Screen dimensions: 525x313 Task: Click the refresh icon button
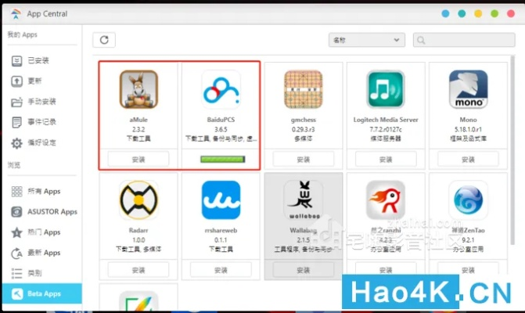click(x=104, y=40)
